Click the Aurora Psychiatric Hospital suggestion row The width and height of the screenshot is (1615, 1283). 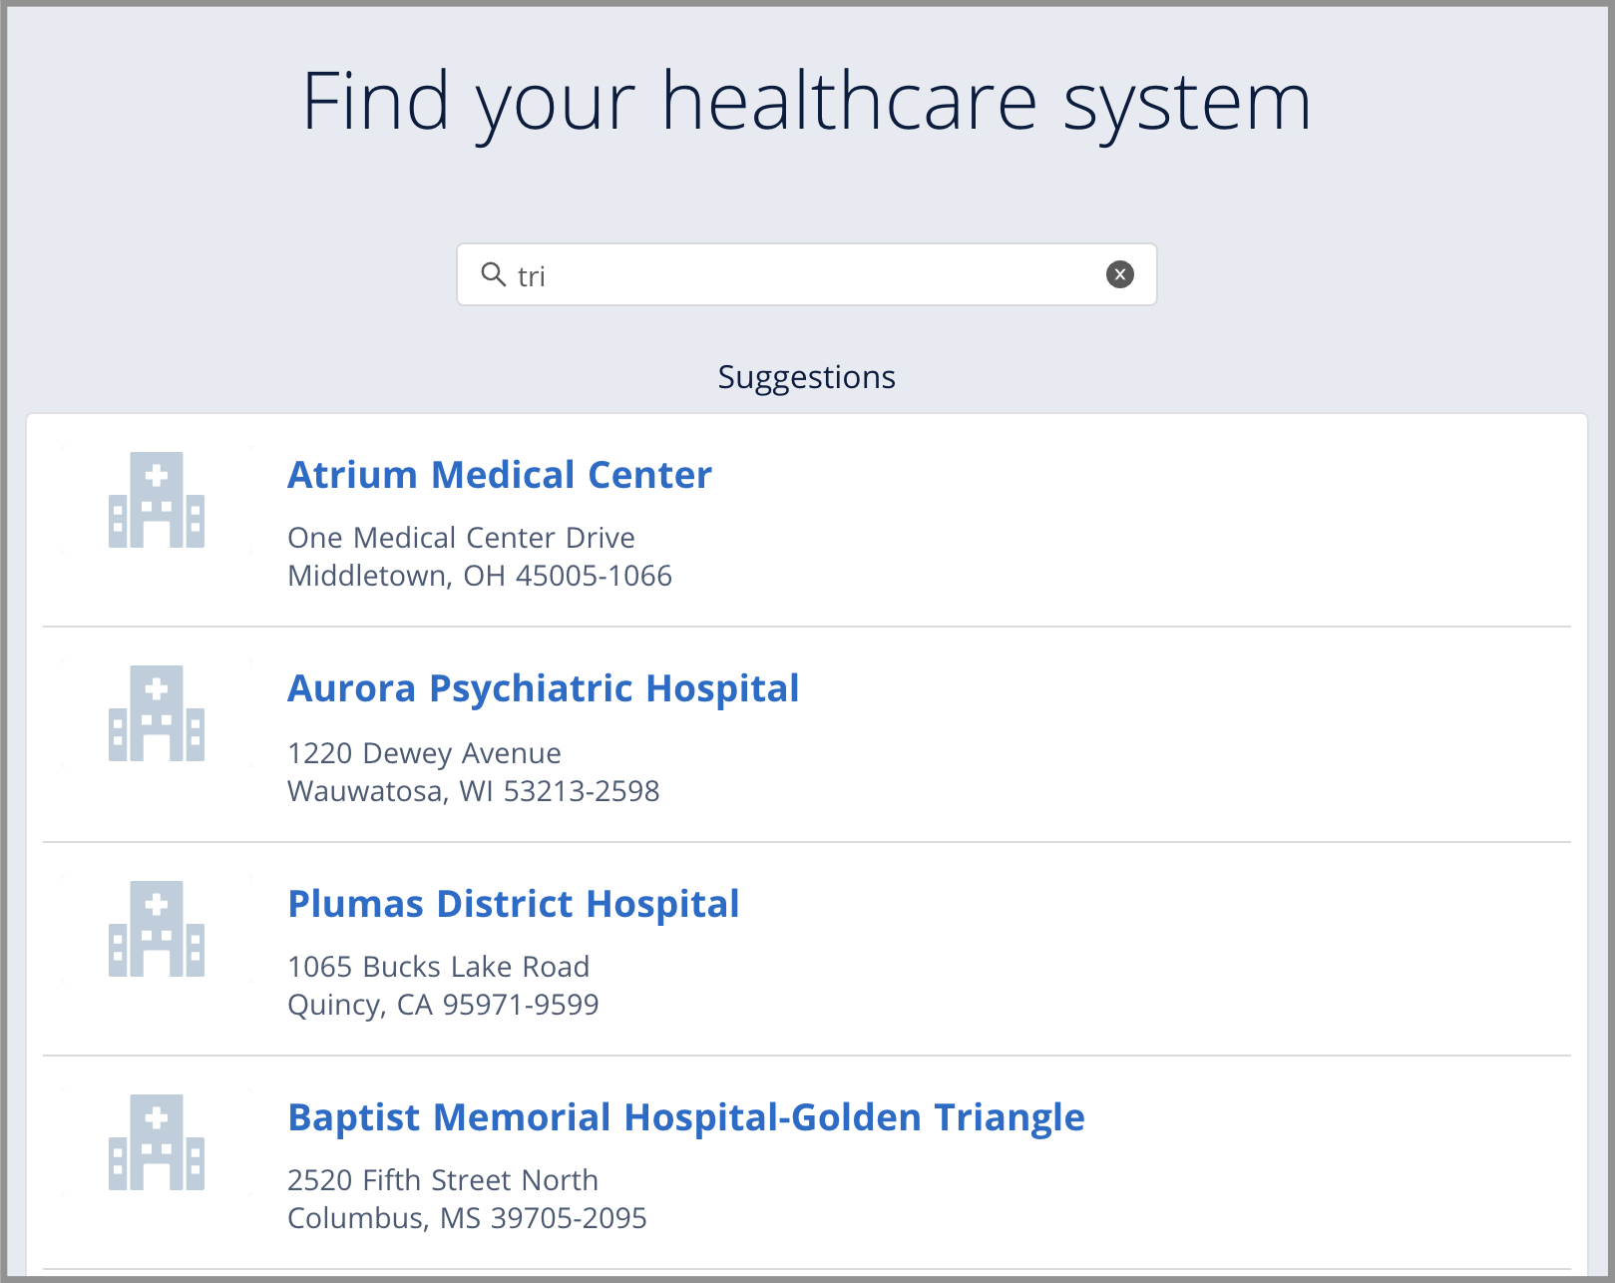pyautogui.click(x=807, y=733)
